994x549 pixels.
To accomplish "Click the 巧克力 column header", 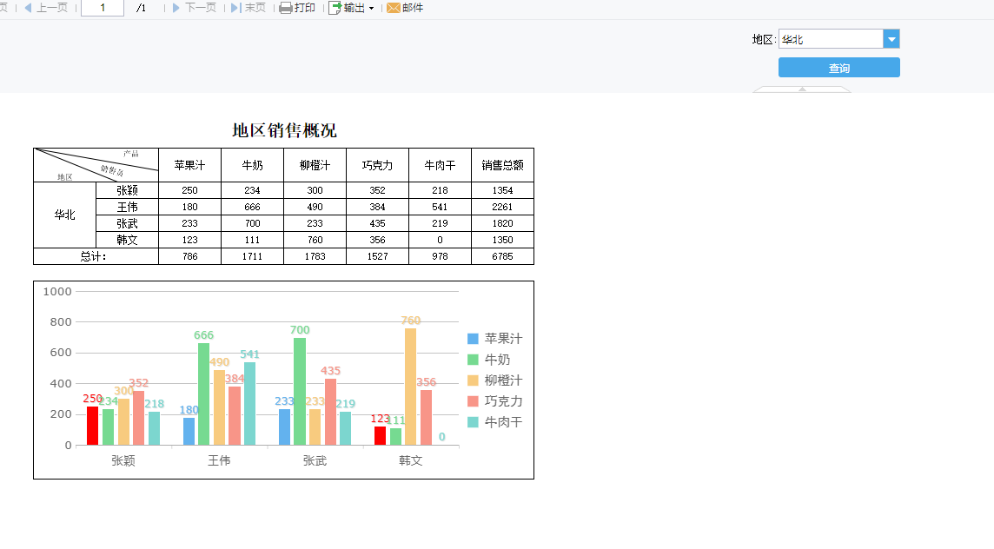I will click(377, 165).
